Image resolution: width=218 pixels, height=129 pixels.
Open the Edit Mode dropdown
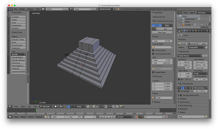(46, 106)
